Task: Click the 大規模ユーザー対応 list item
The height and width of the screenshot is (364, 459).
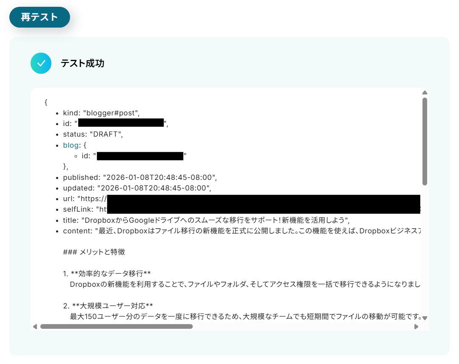Action: click(108, 306)
